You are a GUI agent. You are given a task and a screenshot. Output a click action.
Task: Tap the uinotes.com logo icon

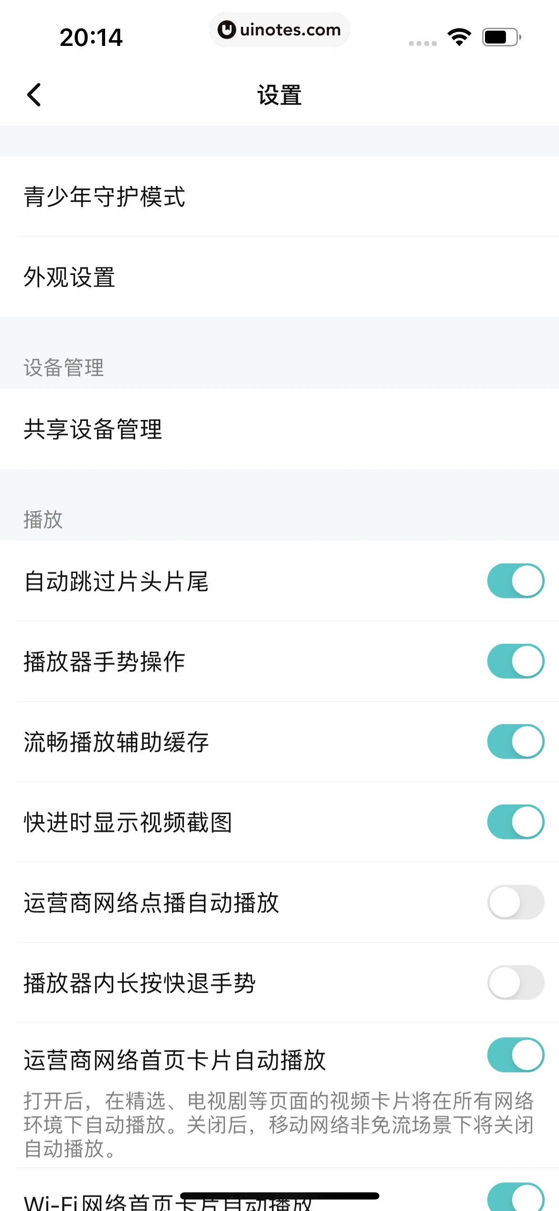click(227, 30)
